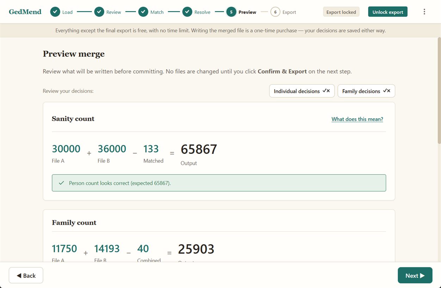This screenshot has height=288, width=441.
Task: Click the Next button
Action: pos(415,275)
